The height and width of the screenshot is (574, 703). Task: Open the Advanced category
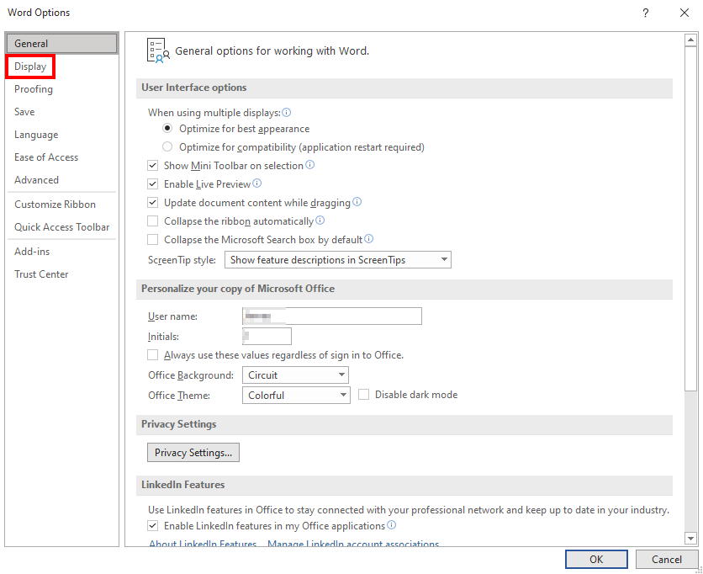coord(62,180)
